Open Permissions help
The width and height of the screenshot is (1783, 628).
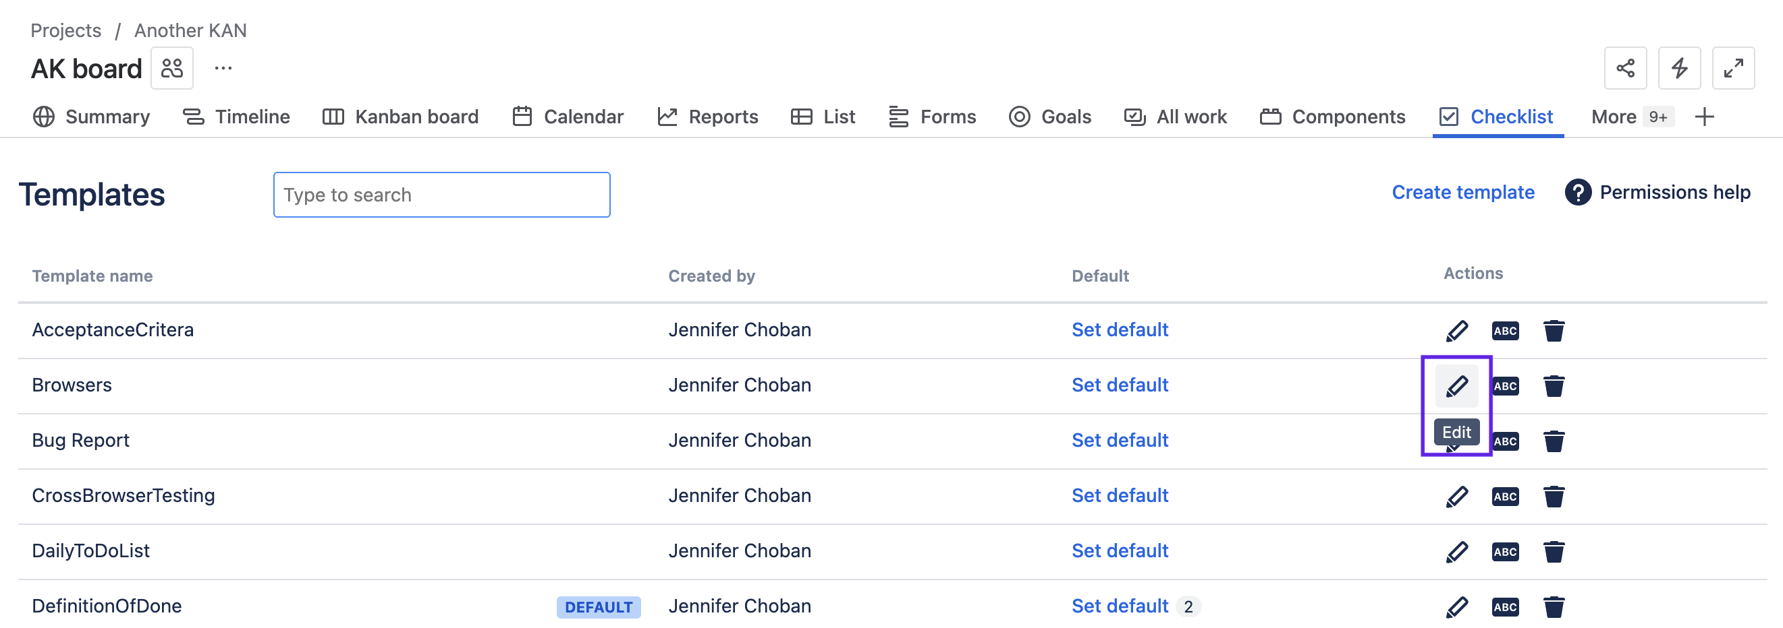1657,192
